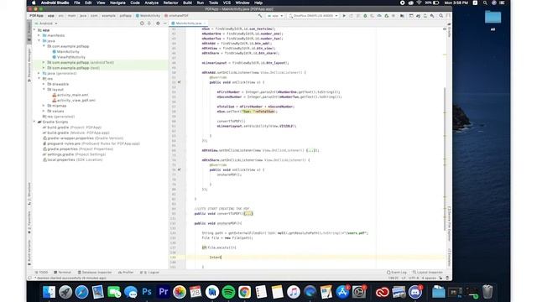Screen dimensions: 537x302
Task: Collapse the java folder node
Action: point(39,41)
